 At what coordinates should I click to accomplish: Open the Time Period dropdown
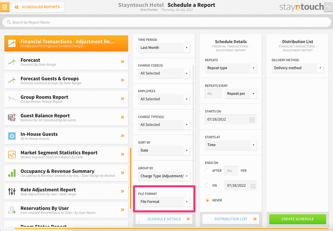pos(164,48)
